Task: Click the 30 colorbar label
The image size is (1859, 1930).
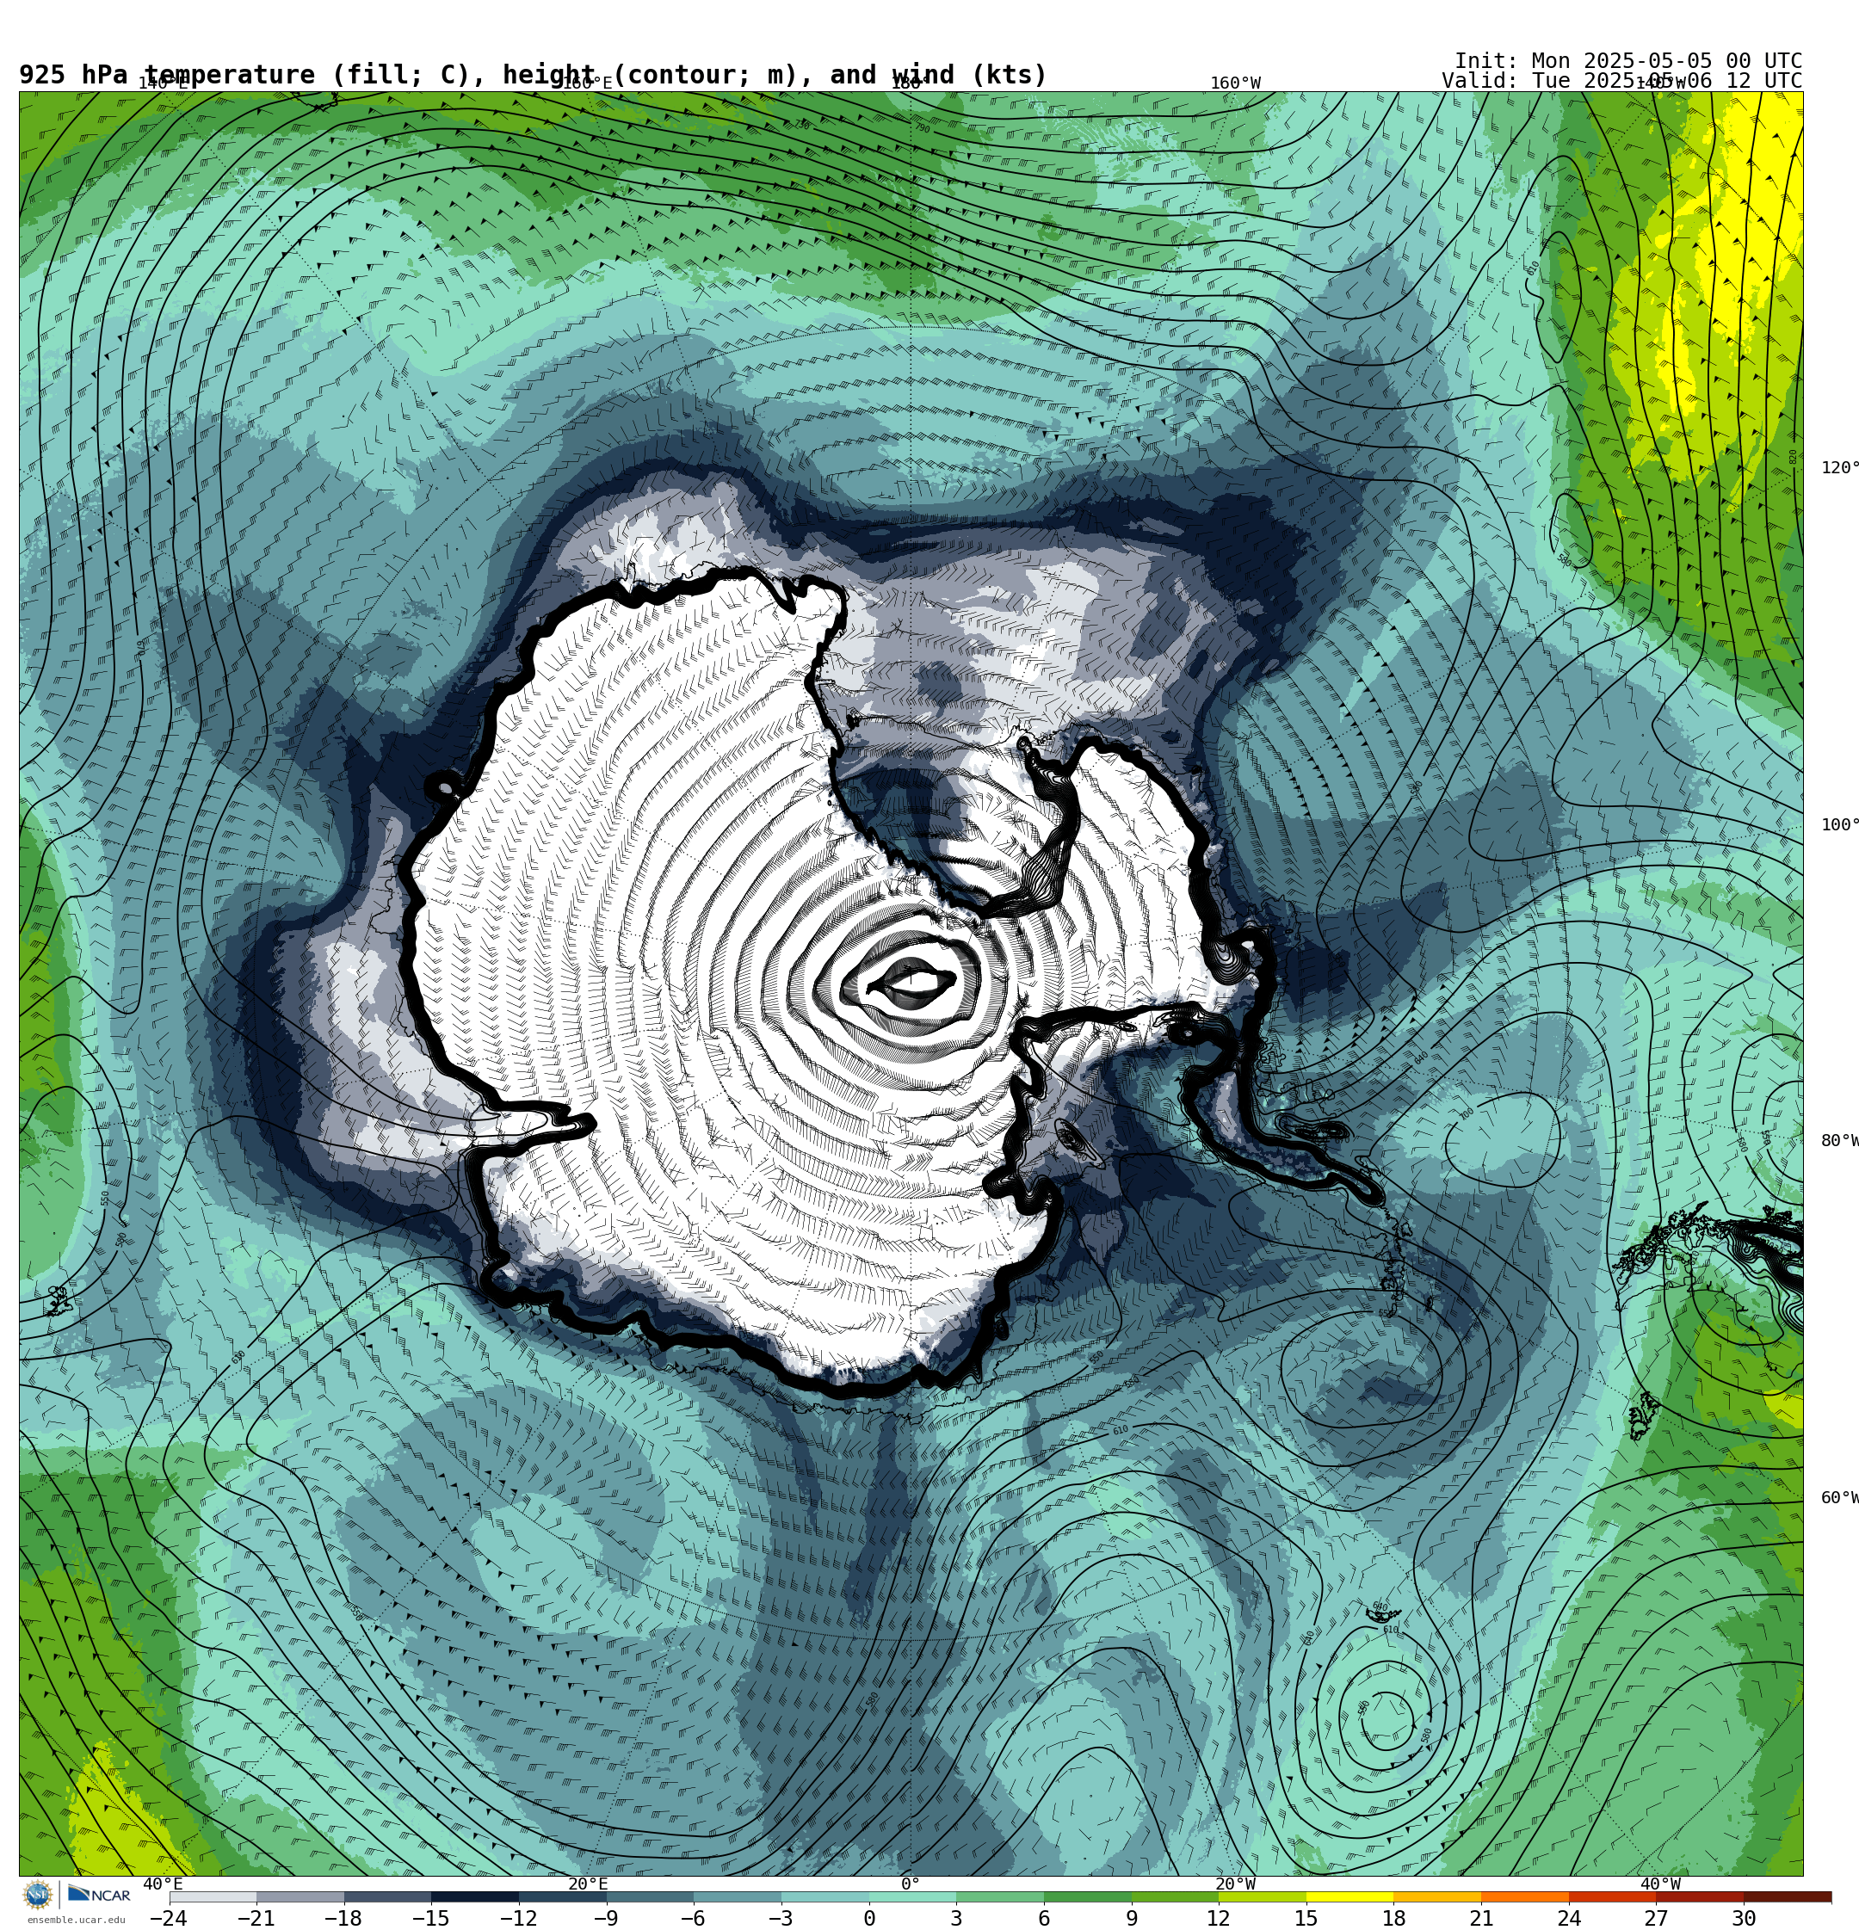Action: tap(1744, 1918)
